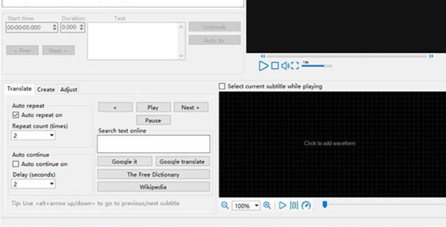Click the Pause button
The width and height of the screenshot is (446, 227).
point(153,120)
